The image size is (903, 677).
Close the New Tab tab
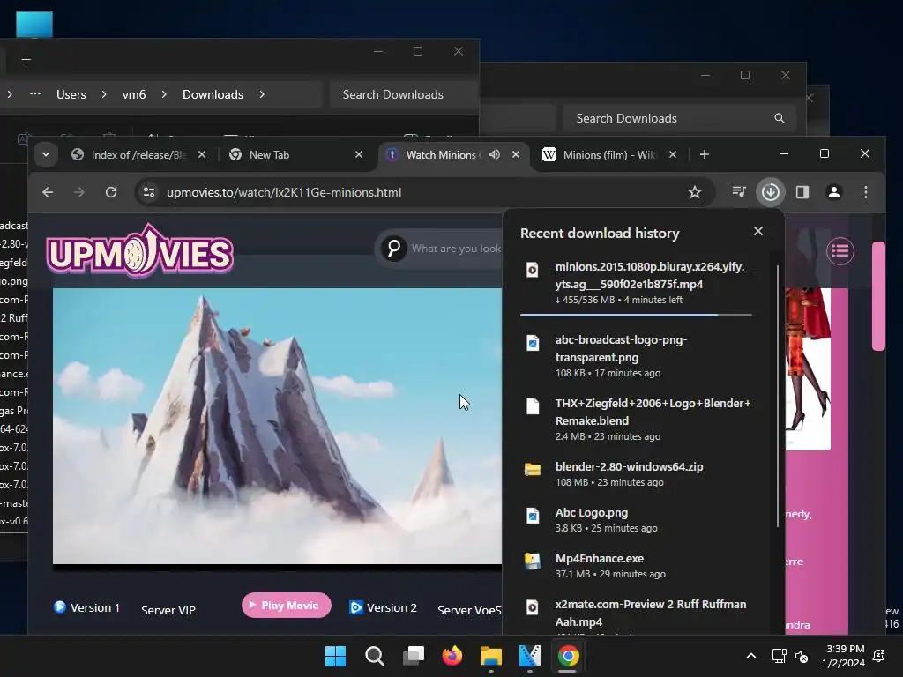pyautogui.click(x=359, y=154)
